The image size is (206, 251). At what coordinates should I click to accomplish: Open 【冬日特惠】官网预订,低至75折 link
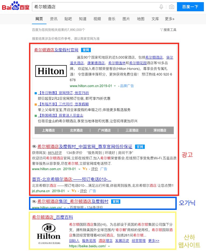click(x=63, y=93)
